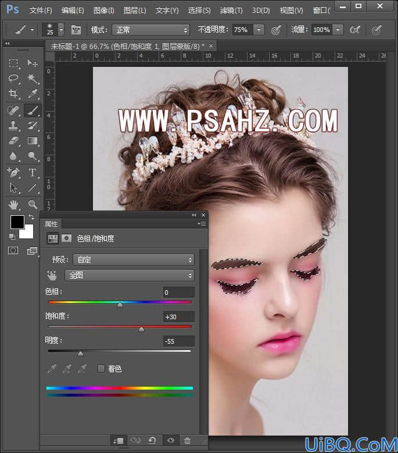Click the on-image adjustment hand tool
The height and width of the screenshot is (453, 398).
[52, 275]
